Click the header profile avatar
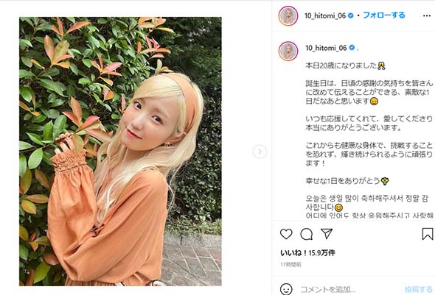This screenshot has width=435, height=295. click(x=288, y=15)
